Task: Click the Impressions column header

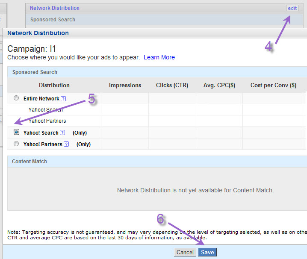Action: point(125,85)
